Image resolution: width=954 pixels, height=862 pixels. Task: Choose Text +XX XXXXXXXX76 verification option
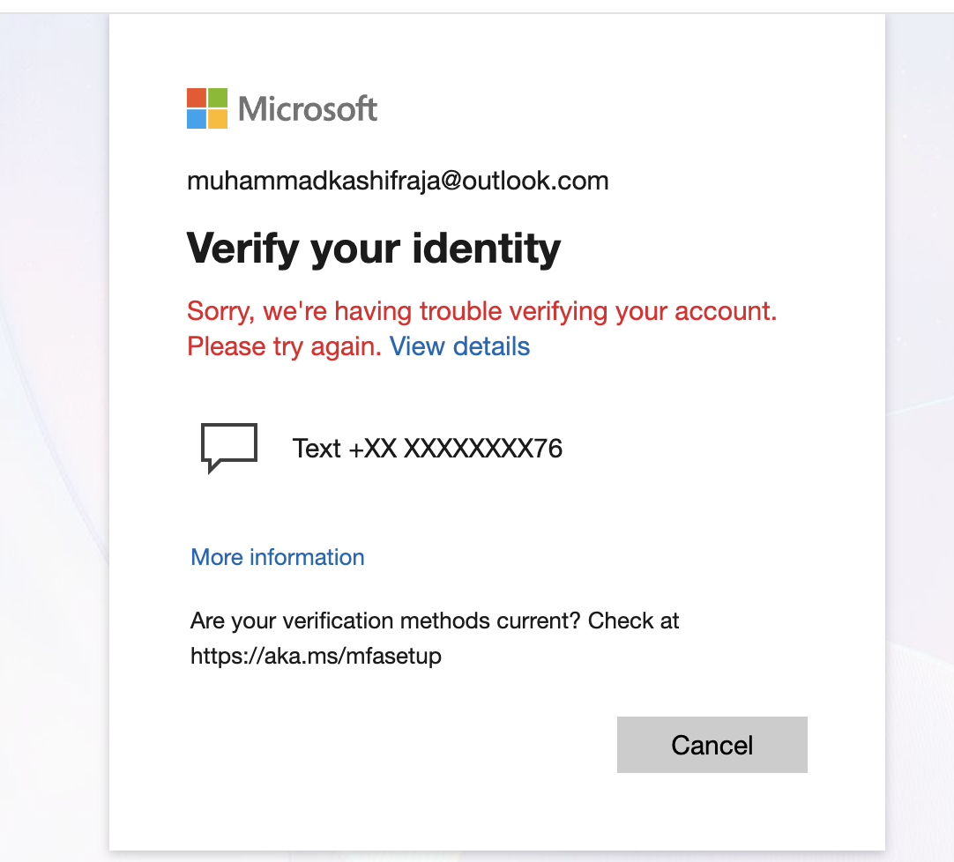[382, 449]
